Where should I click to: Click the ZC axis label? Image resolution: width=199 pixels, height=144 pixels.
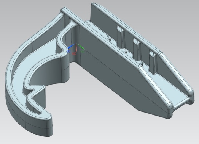pos(68,52)
